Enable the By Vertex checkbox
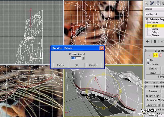164x117 pixels. click(x=148, y=60)
